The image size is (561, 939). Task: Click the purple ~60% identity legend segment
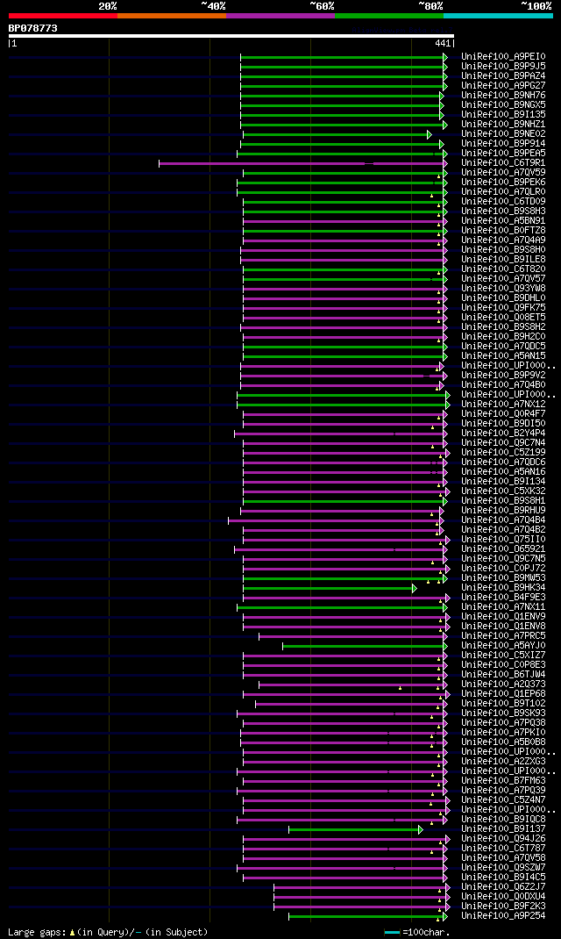[x=280, y=16]
